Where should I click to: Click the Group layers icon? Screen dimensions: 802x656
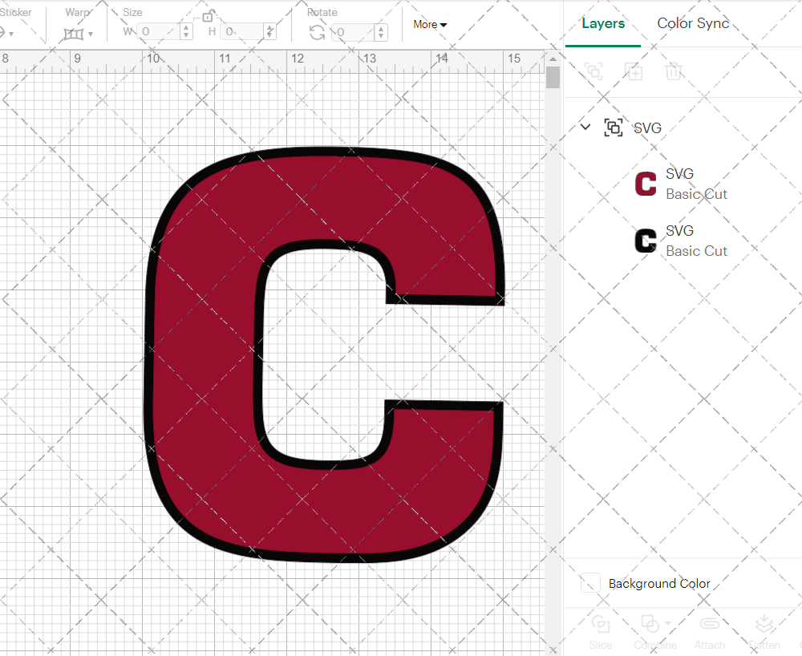593,71
